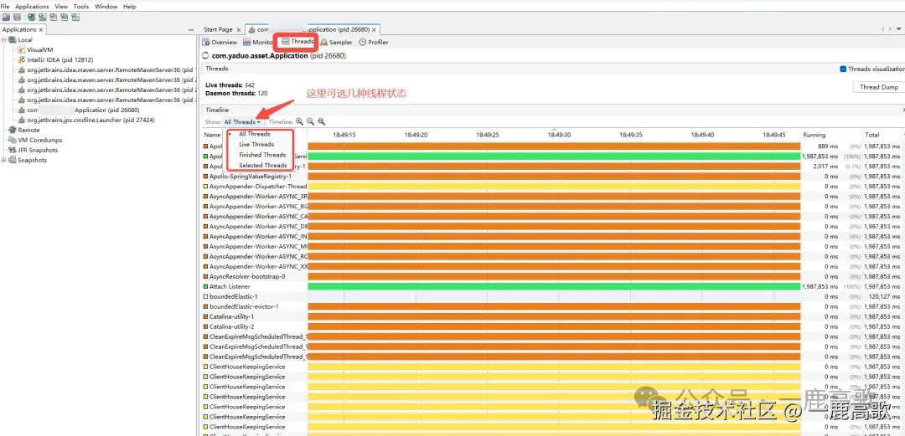
Task: Toggle the Threads visualization checkbox
Action: (843, 69)
